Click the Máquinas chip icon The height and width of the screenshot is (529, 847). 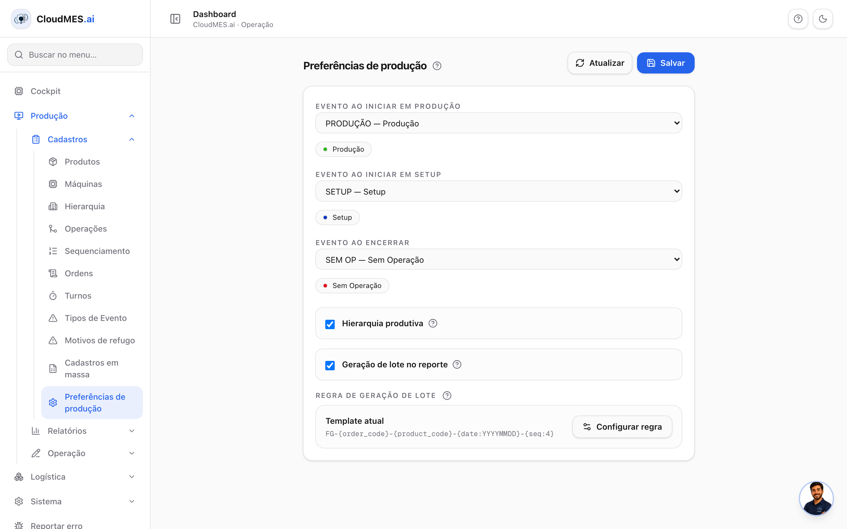pyautogui.click(x=53, y=184)
